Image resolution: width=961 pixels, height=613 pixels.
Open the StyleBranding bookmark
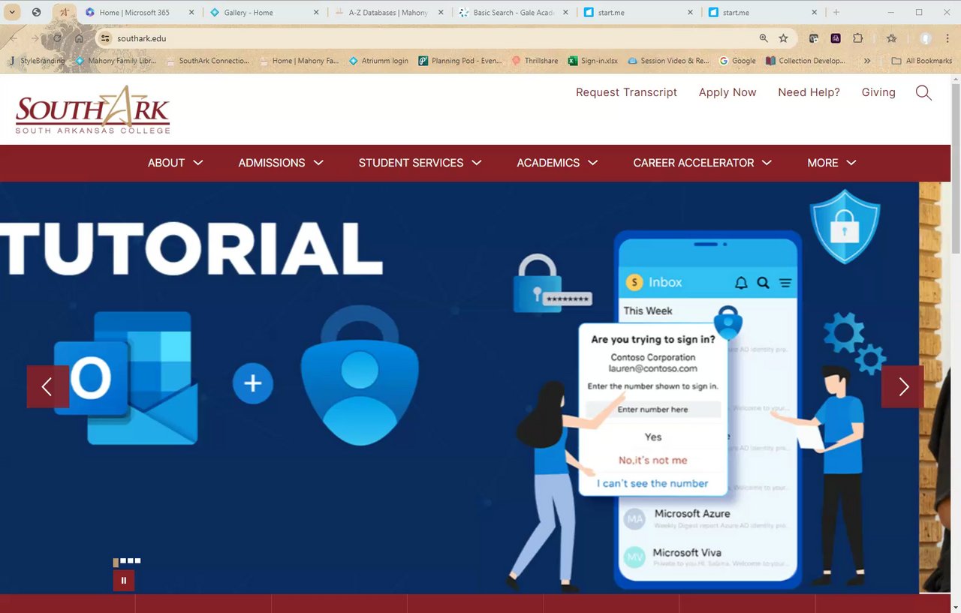pos(36,61)
